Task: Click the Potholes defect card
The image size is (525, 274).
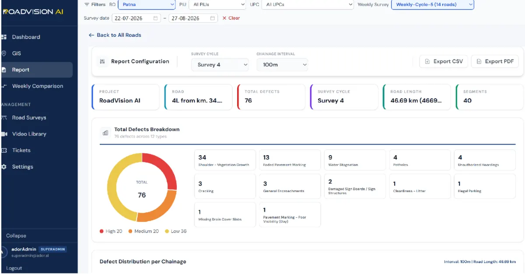Action: [420, 160]
